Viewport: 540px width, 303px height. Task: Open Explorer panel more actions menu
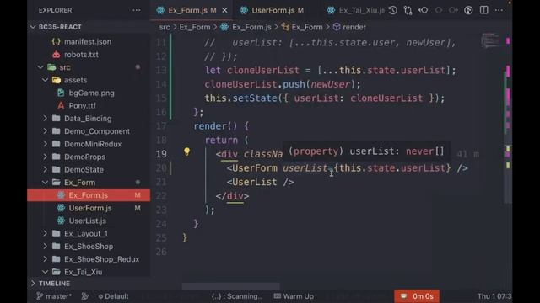click(137, 10)
